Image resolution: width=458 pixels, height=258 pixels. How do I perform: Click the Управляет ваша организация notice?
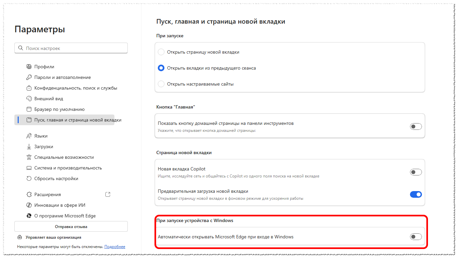tap(53, 237)
